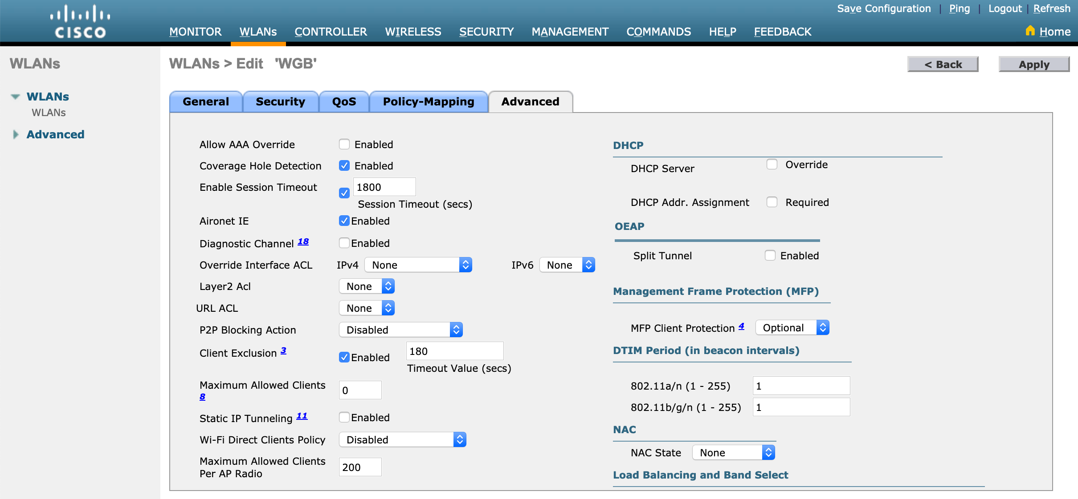
Task: Switch to the QoS tab
Action: pyautogui.click(x=344, y=101)
